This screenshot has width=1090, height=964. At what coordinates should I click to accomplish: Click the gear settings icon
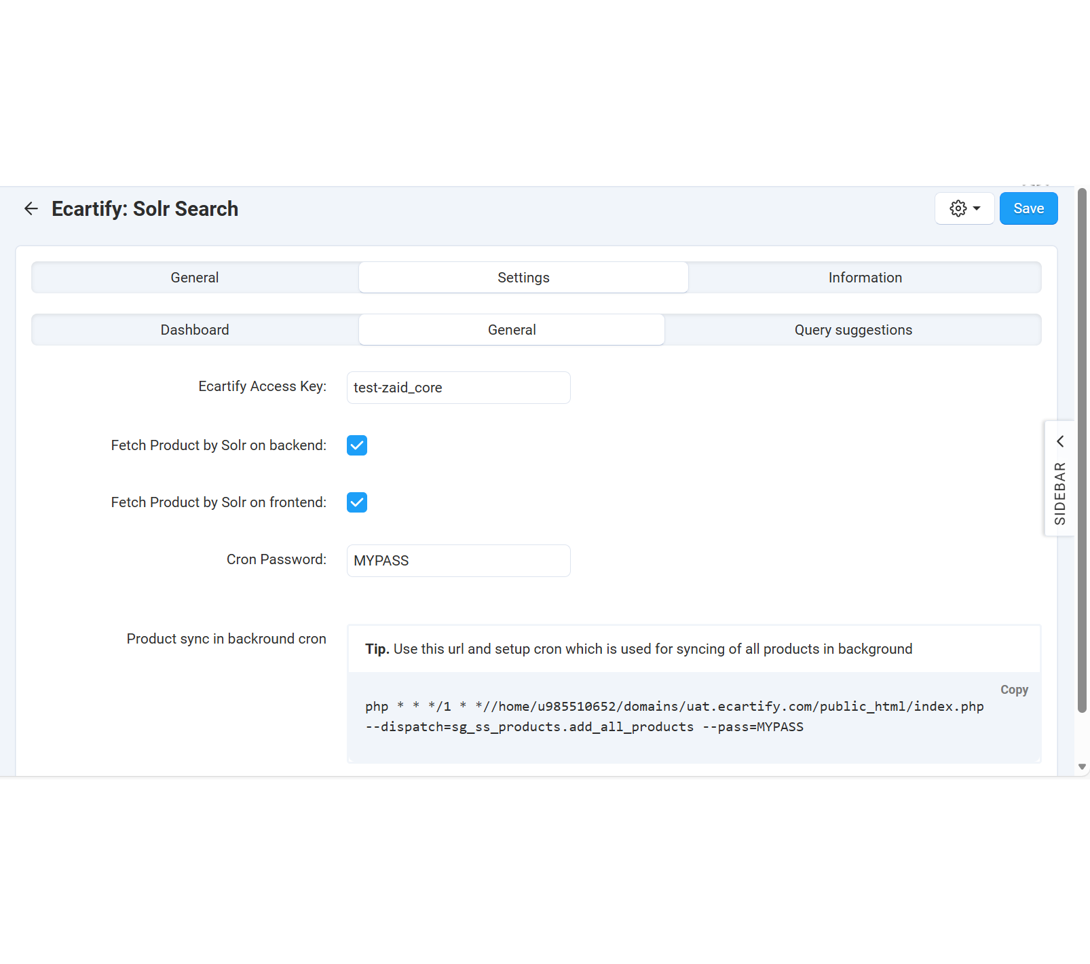coord(958,208)
